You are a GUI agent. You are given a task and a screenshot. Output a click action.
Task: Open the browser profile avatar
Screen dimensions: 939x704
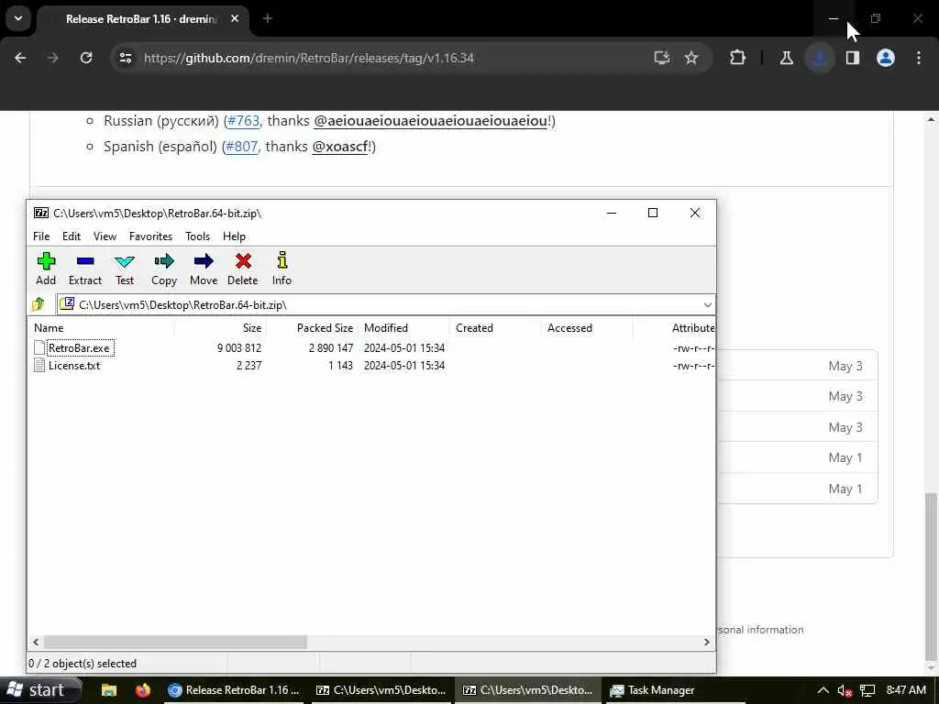click(886, 58)
